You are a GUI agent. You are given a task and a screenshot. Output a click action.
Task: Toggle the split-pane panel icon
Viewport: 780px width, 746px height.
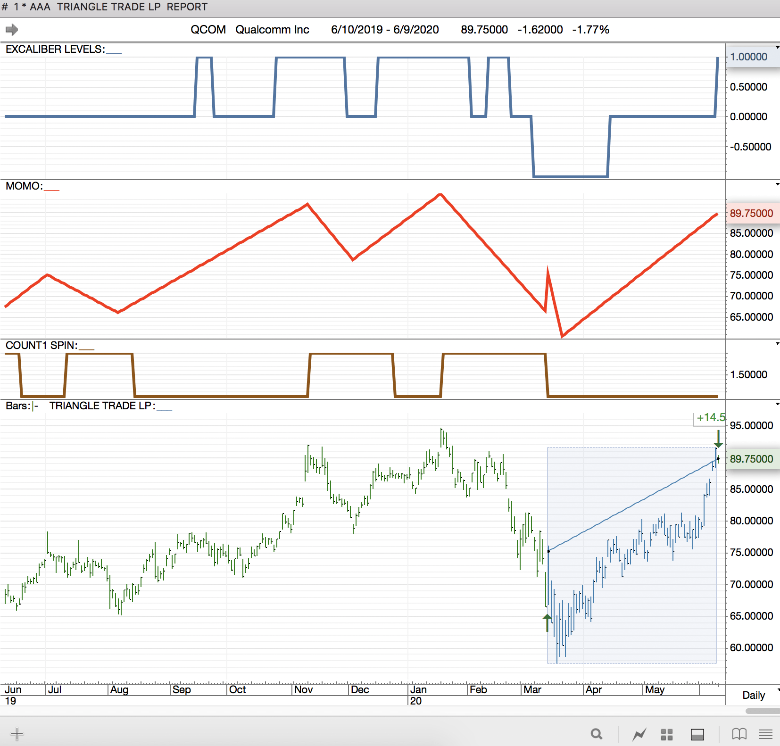pyautogui.click(x=697, y=734)
